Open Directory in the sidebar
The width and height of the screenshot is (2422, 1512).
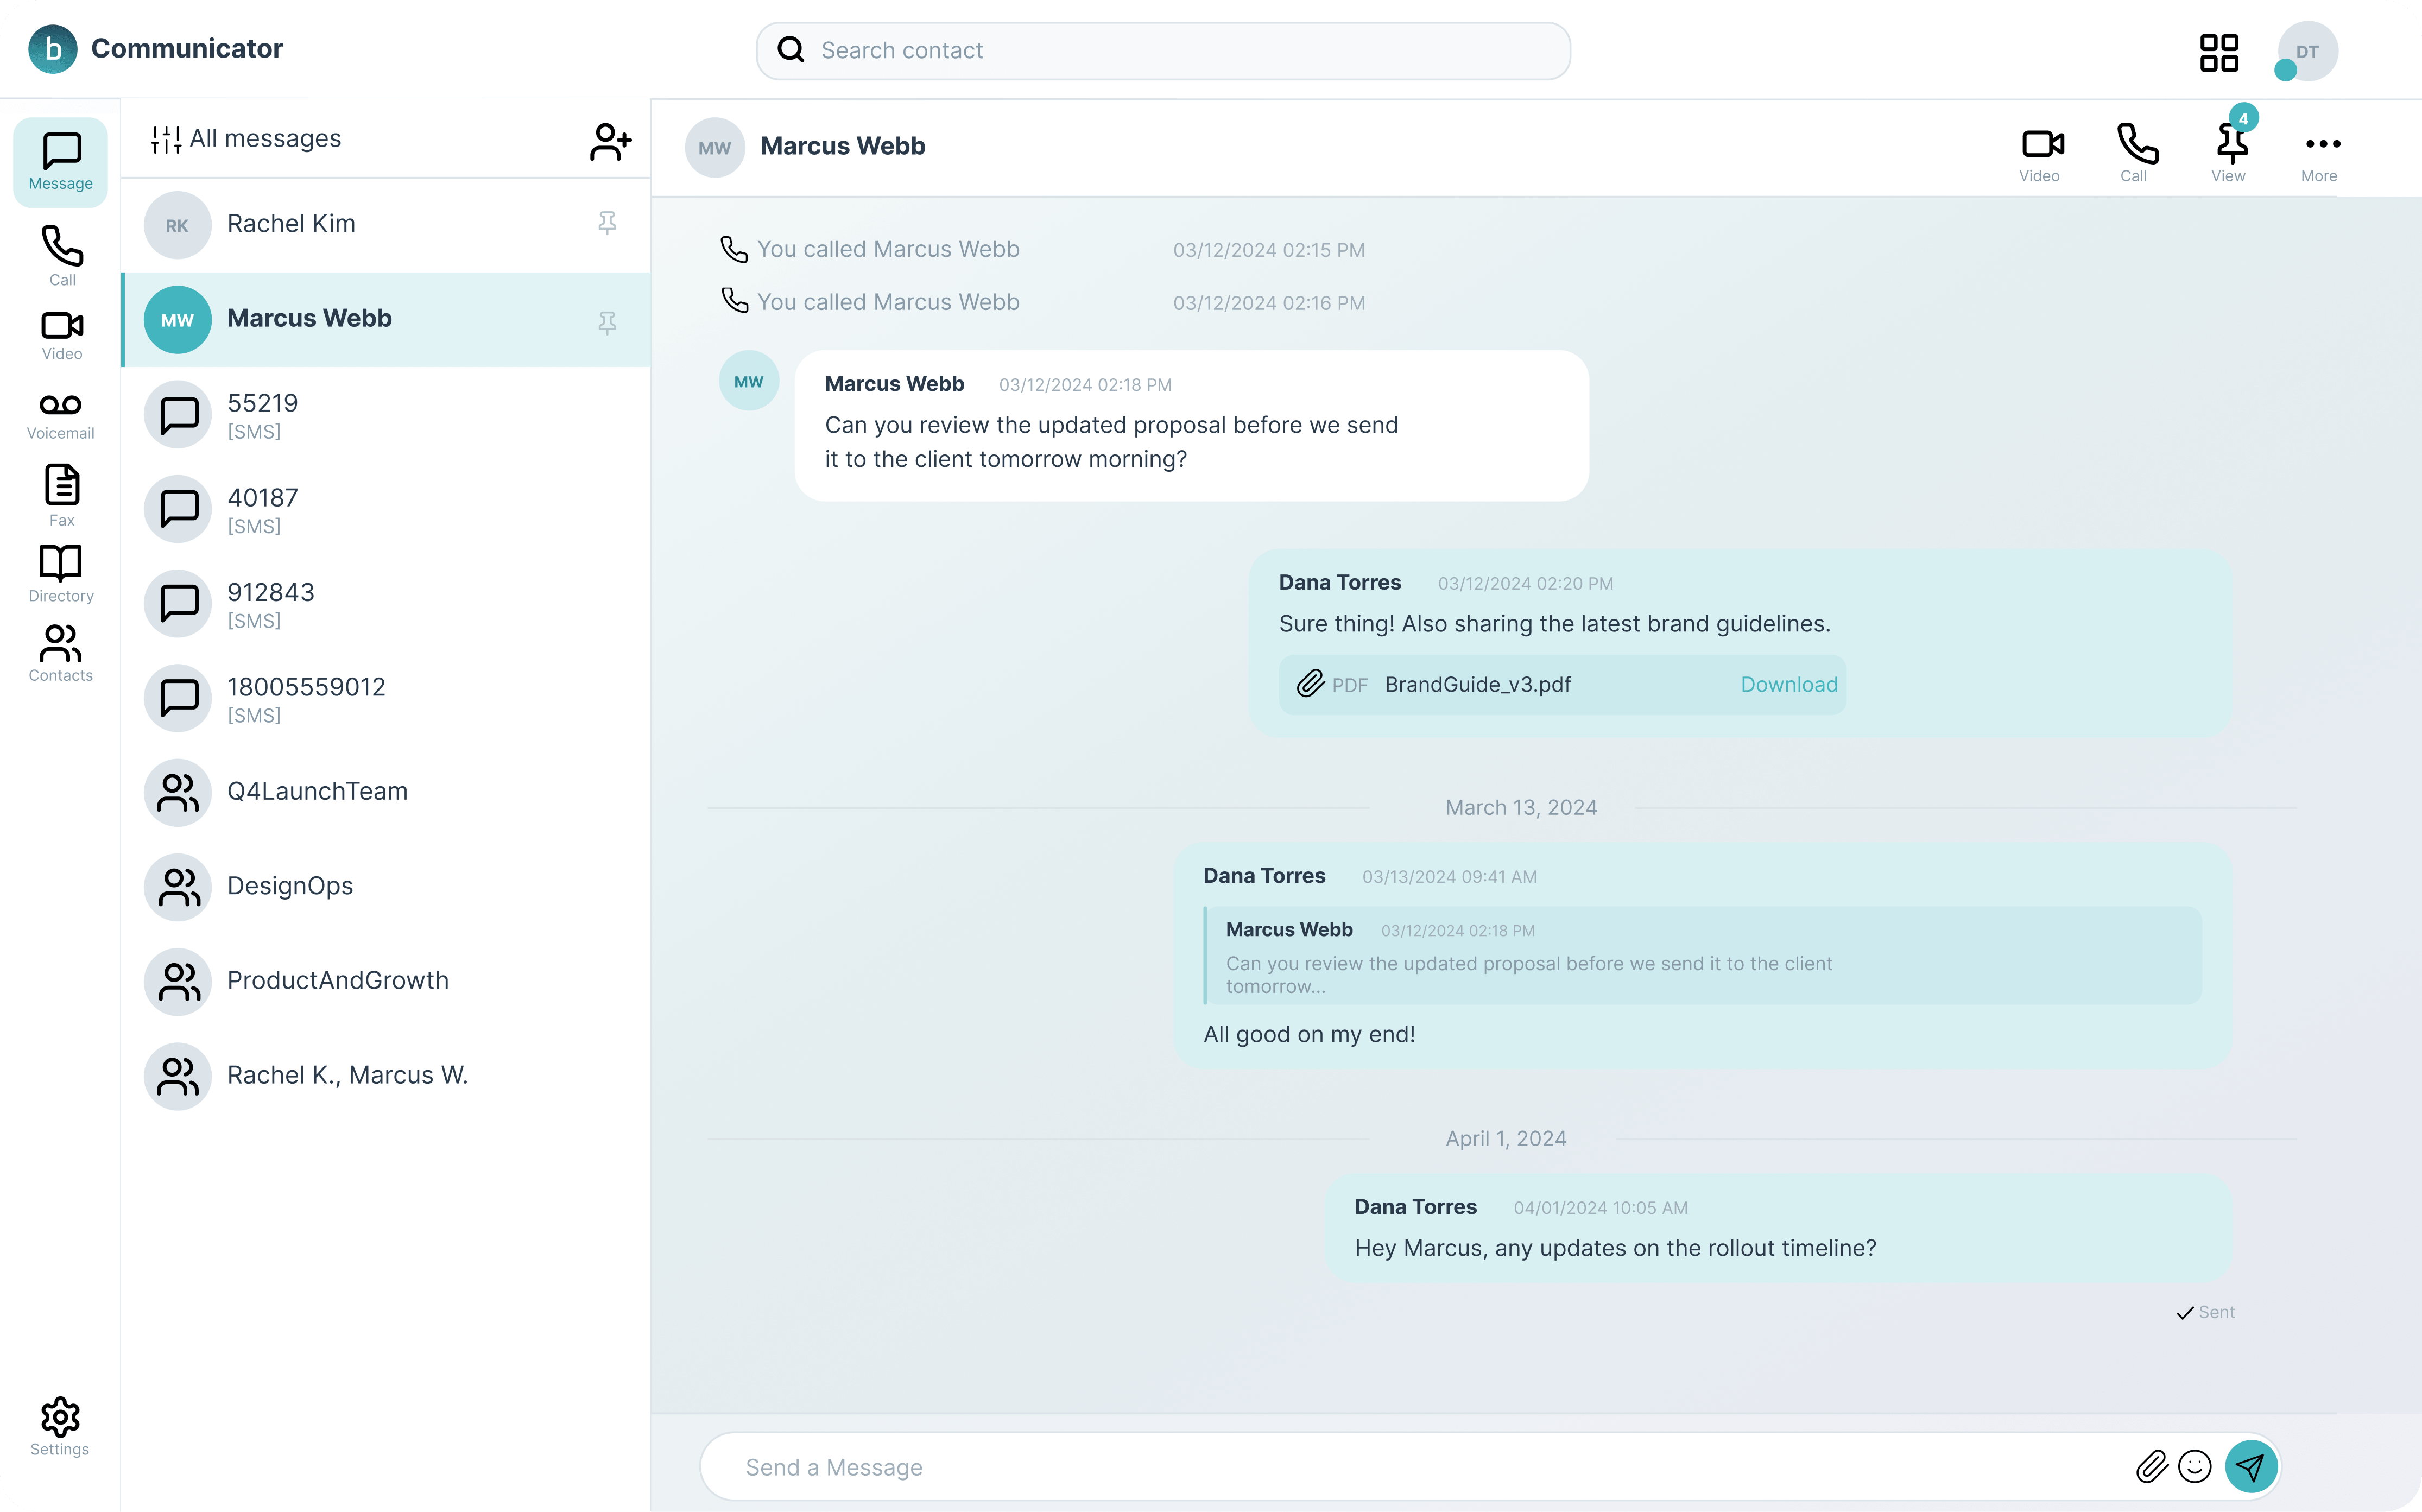click(61, 574)
